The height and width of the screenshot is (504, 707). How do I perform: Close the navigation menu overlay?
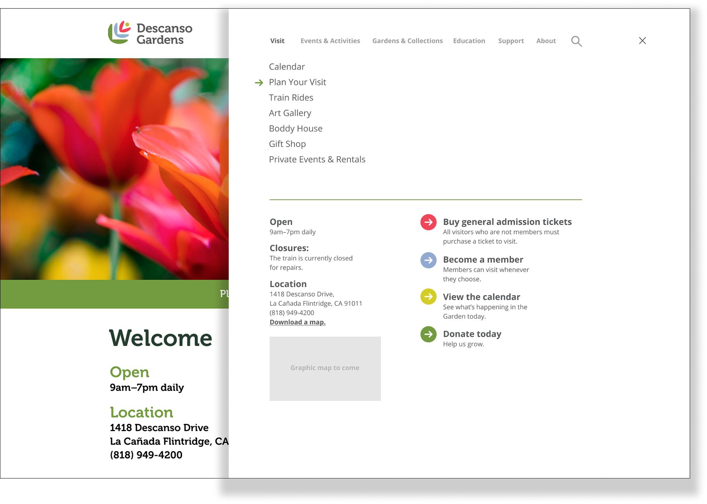[x=642, y=41]
